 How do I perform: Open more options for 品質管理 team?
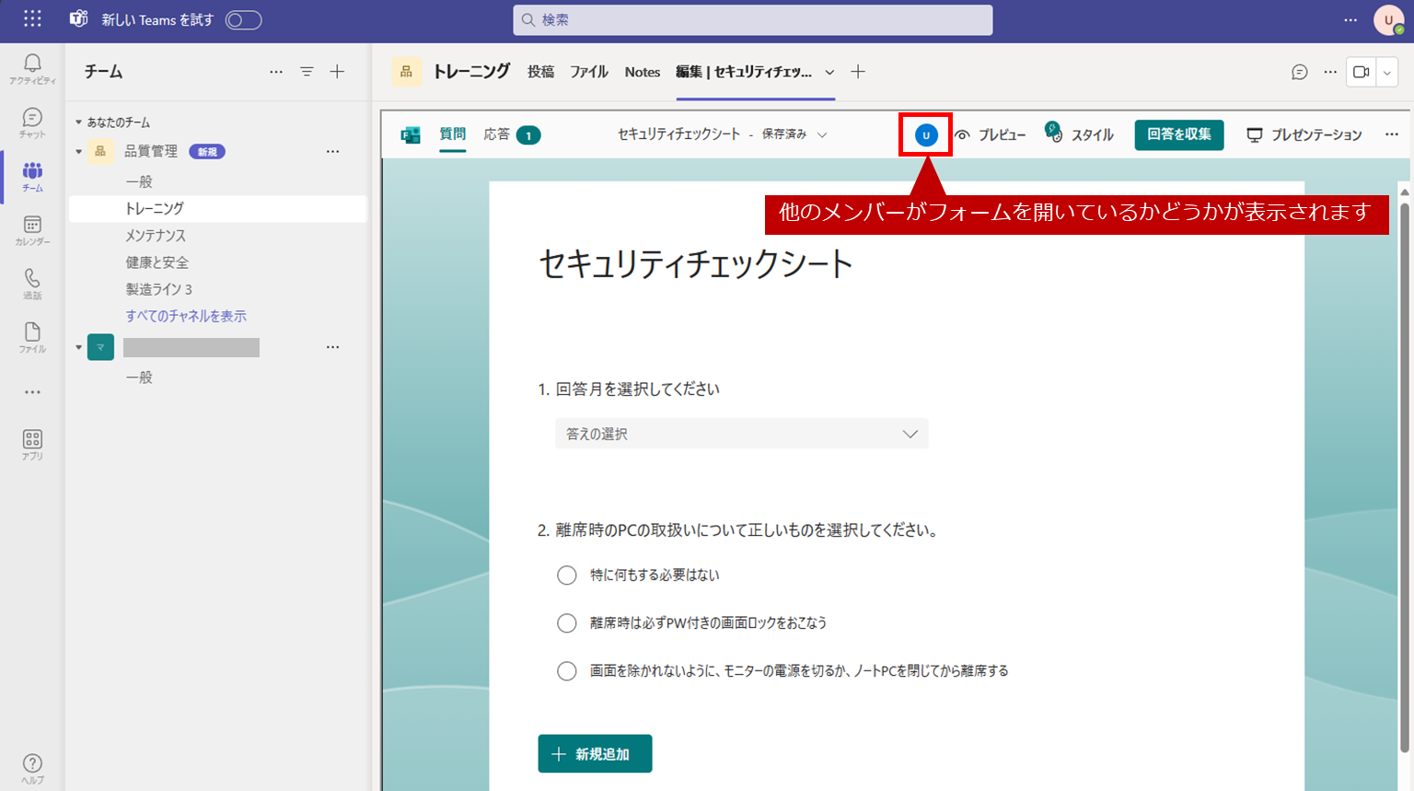(x=332, y=151)
